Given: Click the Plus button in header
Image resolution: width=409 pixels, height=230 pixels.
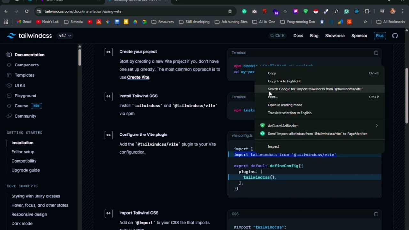Looking at the screenshot, I should [x=380, y=36].
